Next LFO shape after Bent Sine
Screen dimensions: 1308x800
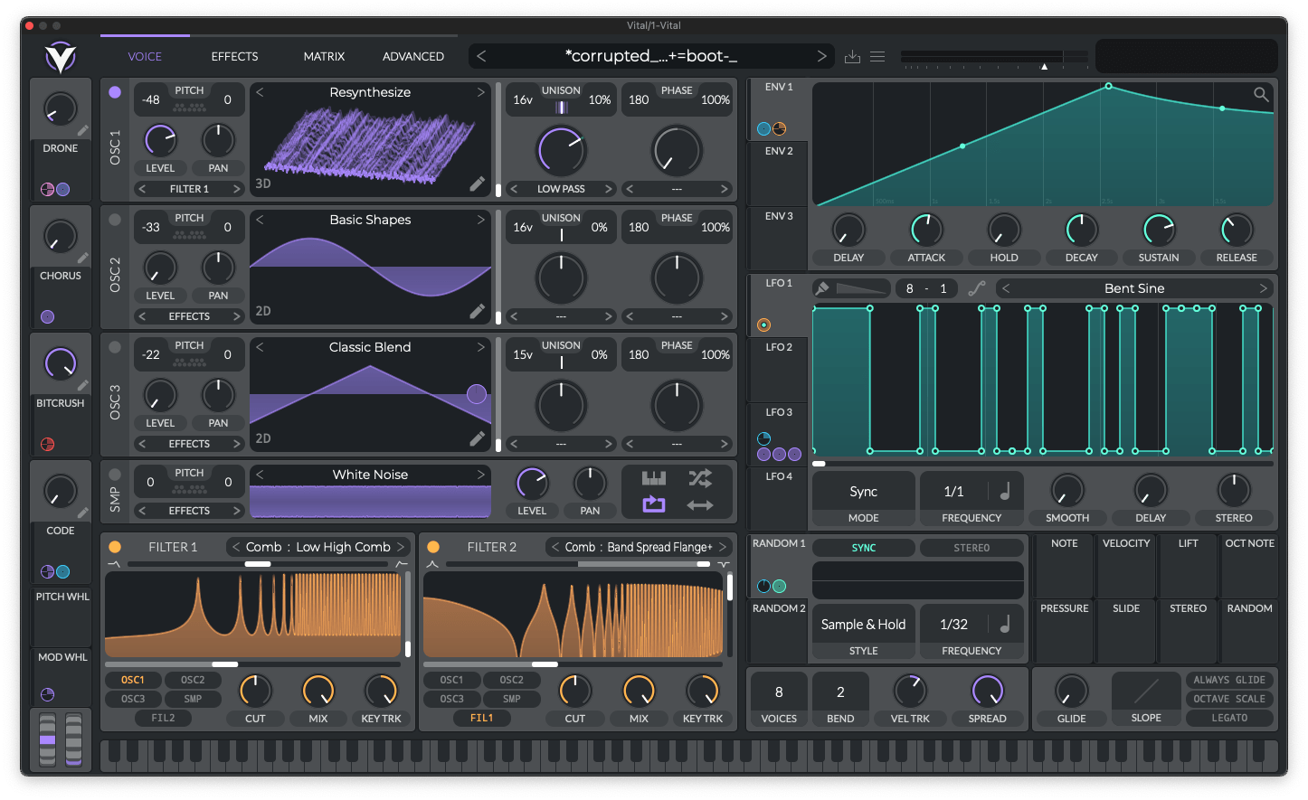1264,288
